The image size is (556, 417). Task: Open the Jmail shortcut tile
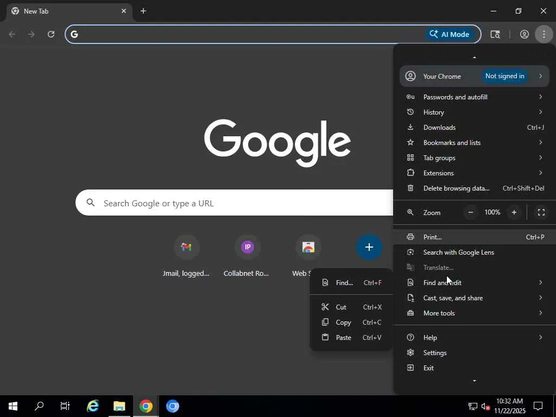pyautogui.click(x=187, y=256)
